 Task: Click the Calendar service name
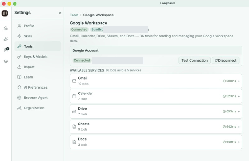click(x=85, y=94)
